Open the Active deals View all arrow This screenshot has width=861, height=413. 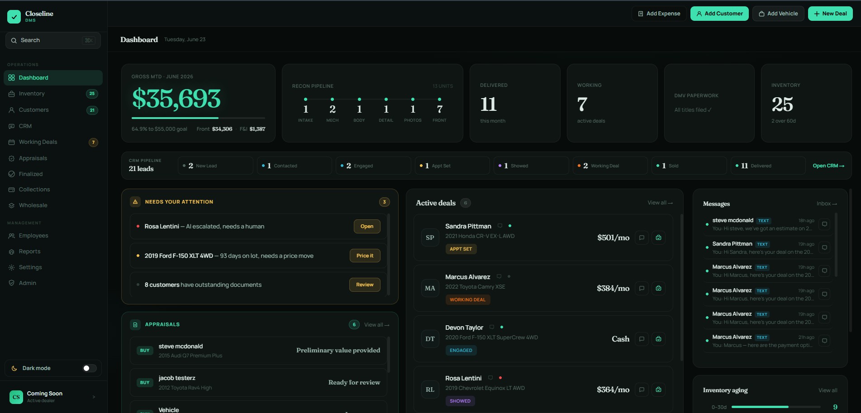[x=660, y=203]
